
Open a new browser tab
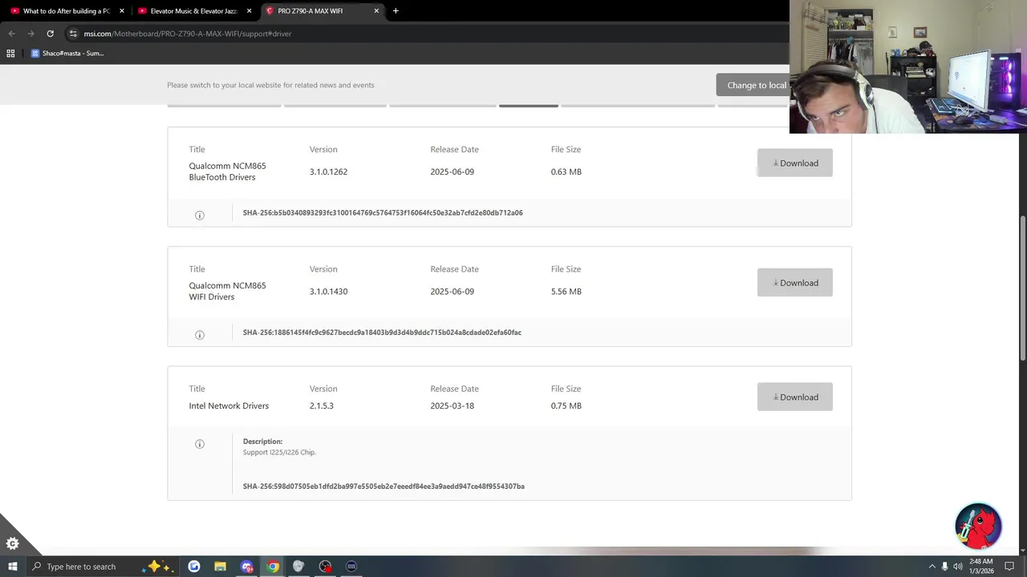tap(396, 11)
